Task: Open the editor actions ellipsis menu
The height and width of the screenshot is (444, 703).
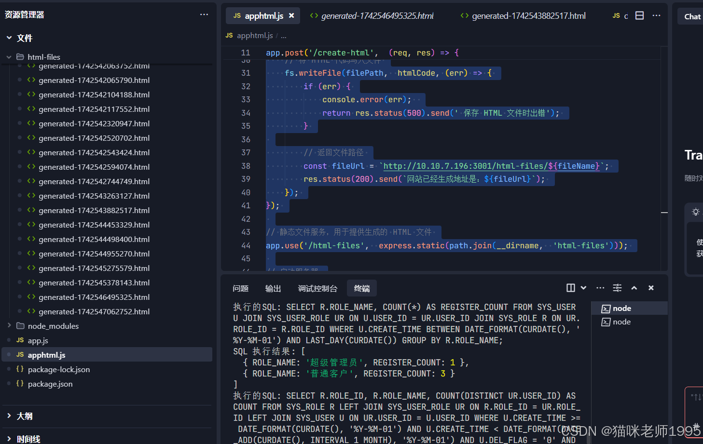Action: [x=656, y=15]
